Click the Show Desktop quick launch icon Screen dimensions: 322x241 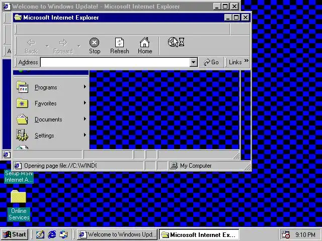point(40,234)
